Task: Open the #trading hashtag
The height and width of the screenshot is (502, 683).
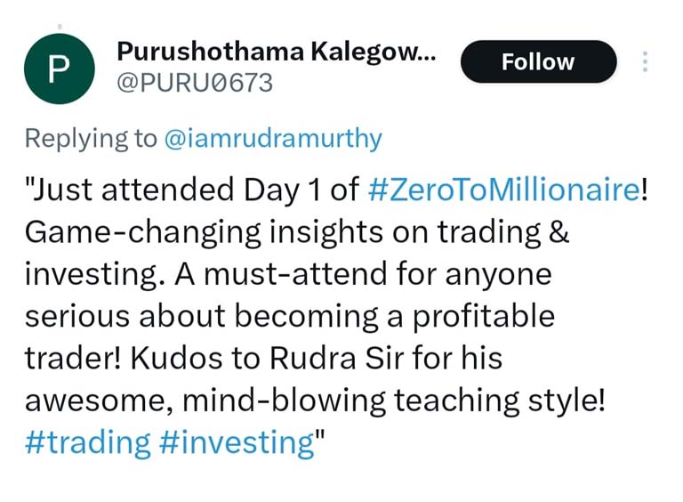Action: [88, 443]
